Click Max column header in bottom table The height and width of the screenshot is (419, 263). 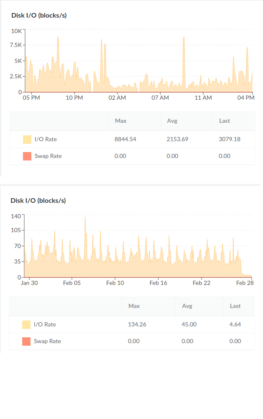134,306
